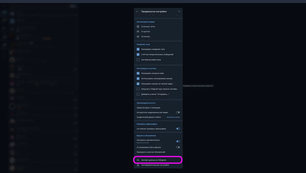Click the export icon beside Экспорт данных
306x173 pixels.
tap(138, 160)
